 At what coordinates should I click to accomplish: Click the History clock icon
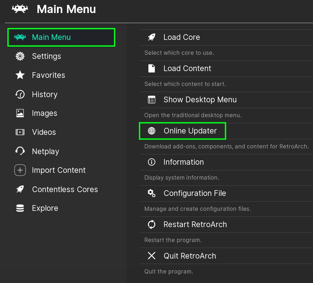point(20,94)
